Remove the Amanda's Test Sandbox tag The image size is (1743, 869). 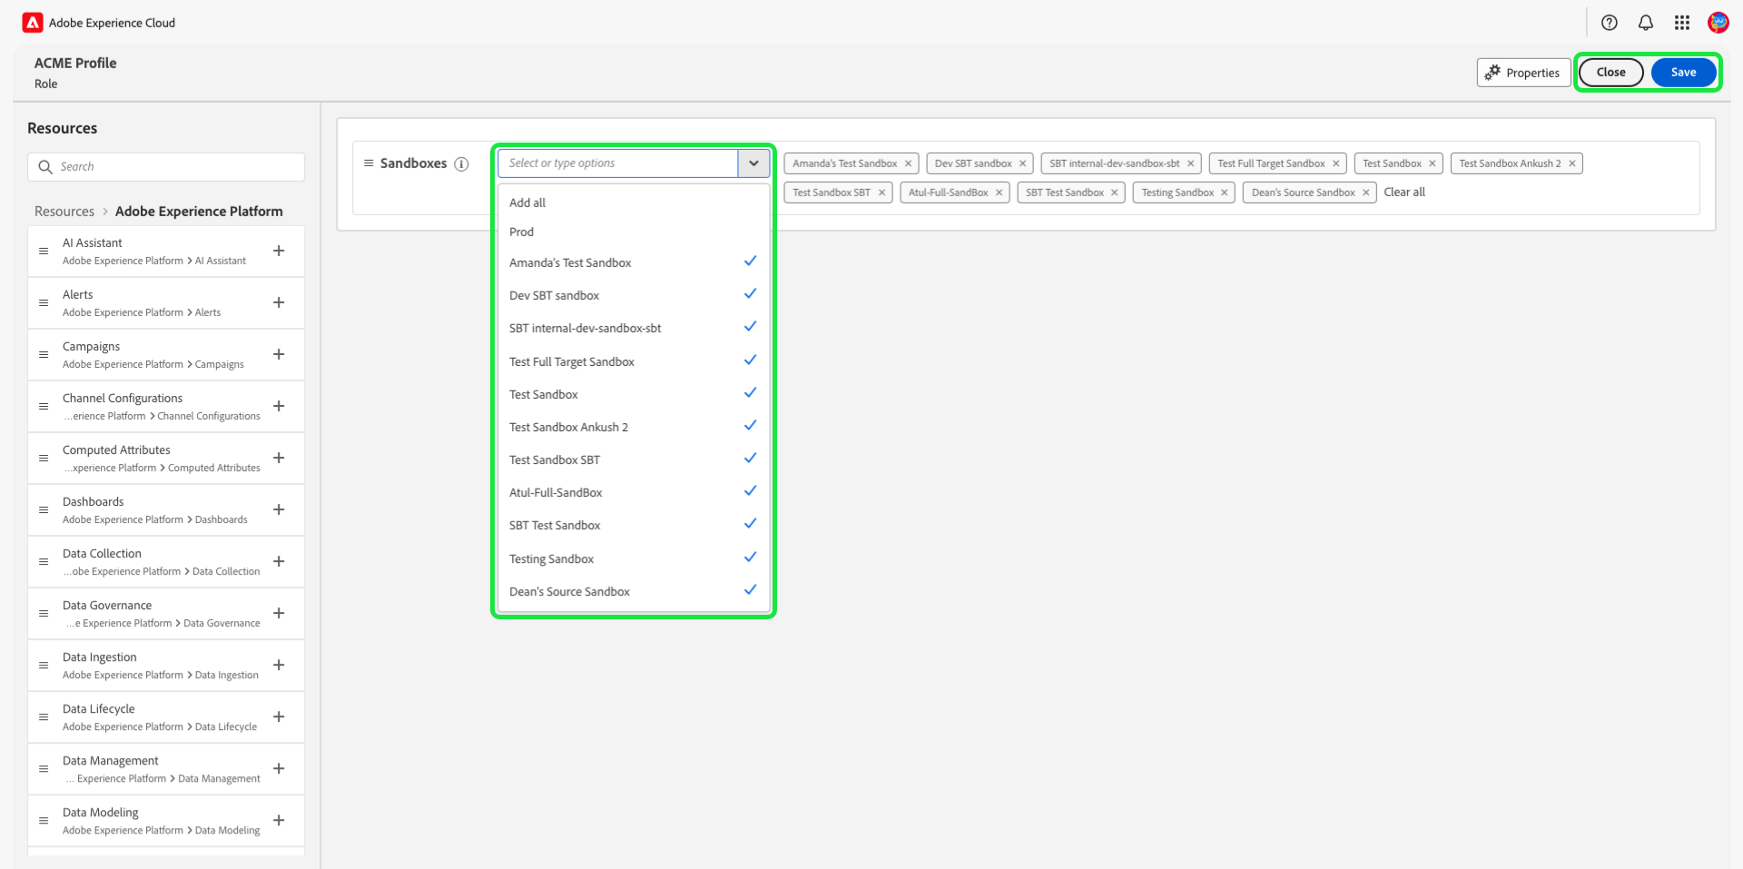(908, 163)
